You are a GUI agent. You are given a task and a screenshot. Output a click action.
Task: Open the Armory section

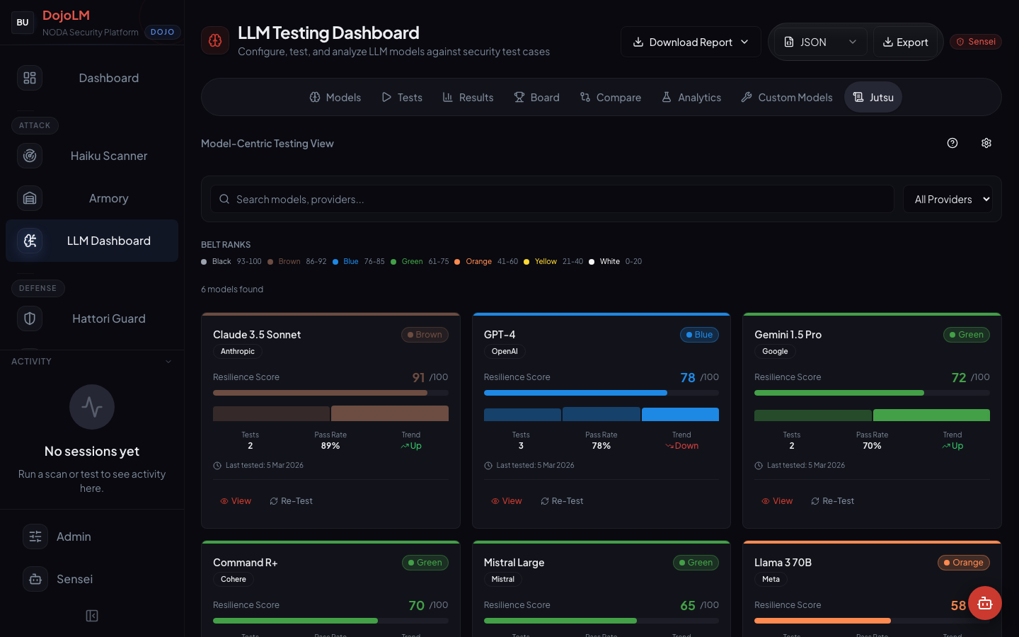click(92, 198)
